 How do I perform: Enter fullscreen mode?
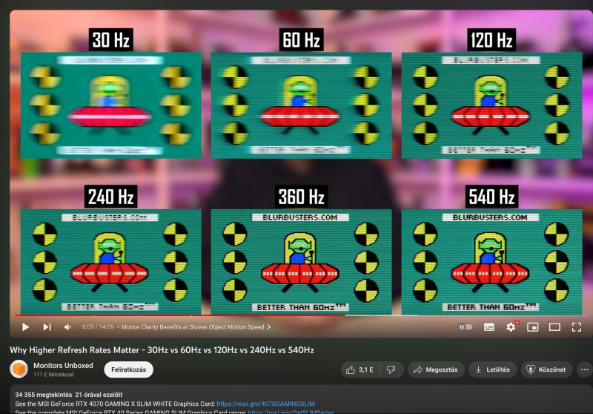click(577, 327)
